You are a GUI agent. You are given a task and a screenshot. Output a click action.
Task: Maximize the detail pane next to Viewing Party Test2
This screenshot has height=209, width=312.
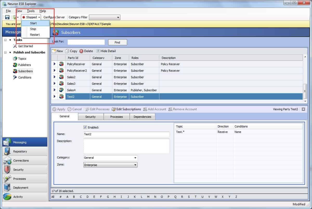pos(303,109)
